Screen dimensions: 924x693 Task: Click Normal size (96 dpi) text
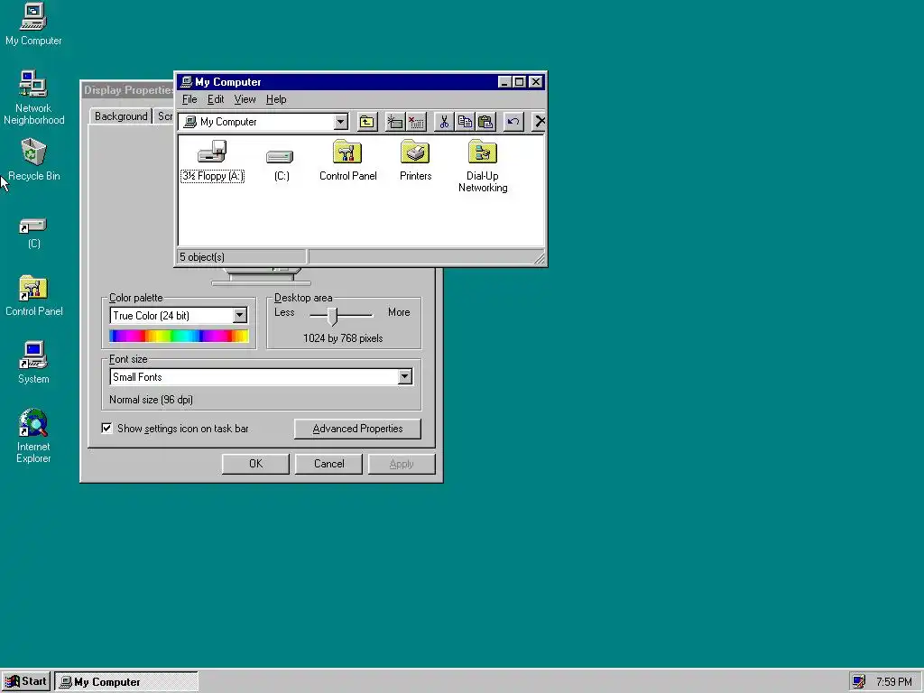(151, 400)
